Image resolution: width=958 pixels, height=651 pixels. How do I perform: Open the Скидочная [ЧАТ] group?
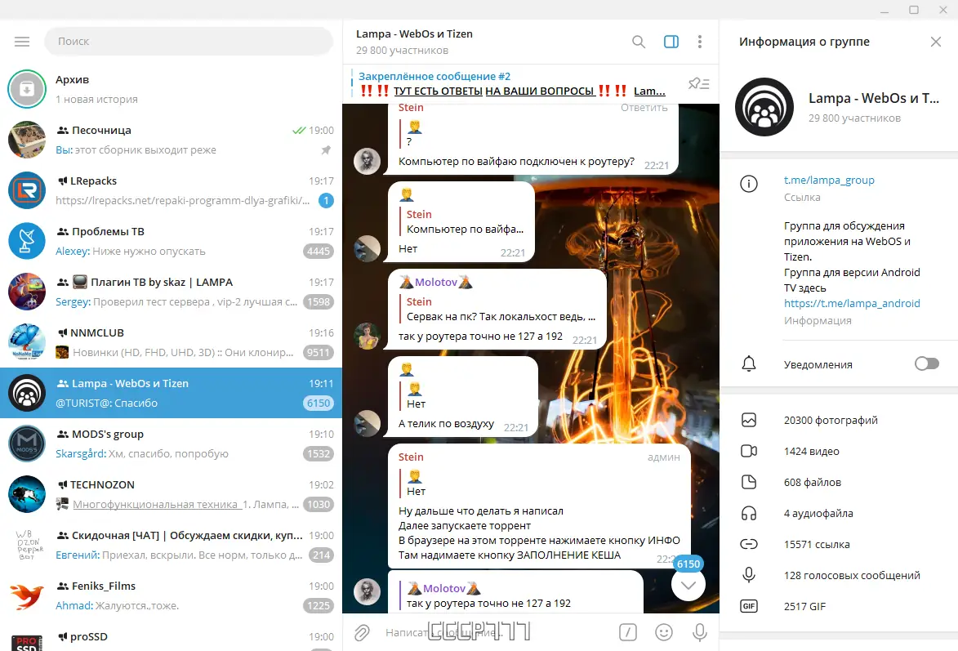click(x=171, y=545)
